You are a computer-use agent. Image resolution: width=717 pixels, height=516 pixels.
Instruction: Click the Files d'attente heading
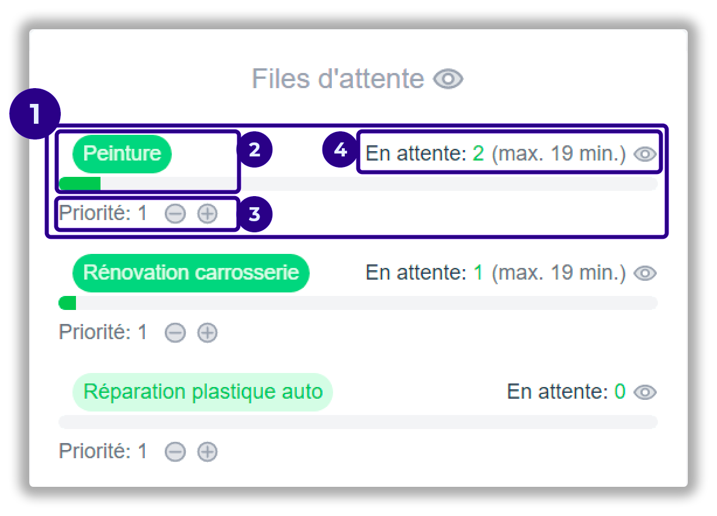[338, 78]
